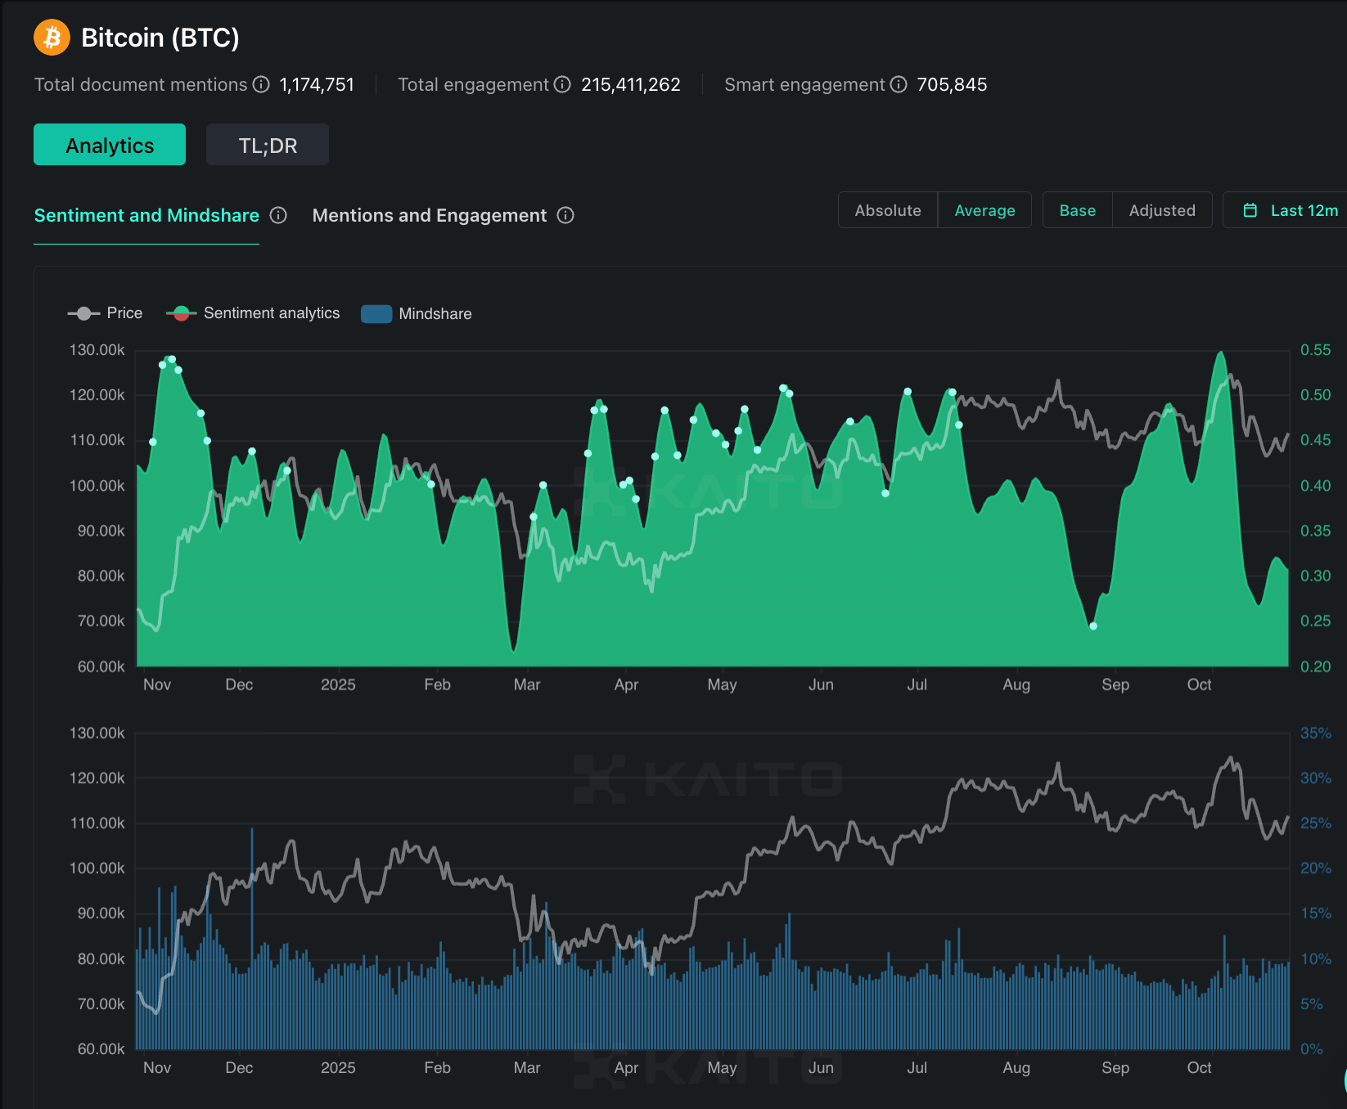Click info icon next to Mentions and Engagement
The height and width of the screenshot is (1109, 1347).
(x=565, y=215)
